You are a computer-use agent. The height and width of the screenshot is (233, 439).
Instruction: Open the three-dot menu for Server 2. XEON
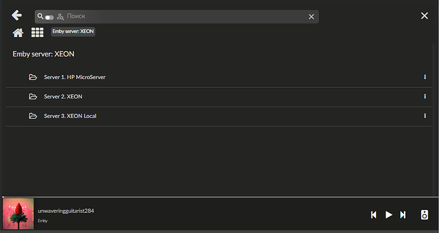click(x=425, y=96)
